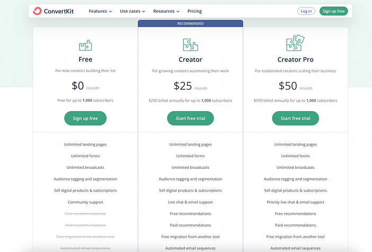
Task: Click 'For new creators building their list'
Action: [x=85, y=70]
